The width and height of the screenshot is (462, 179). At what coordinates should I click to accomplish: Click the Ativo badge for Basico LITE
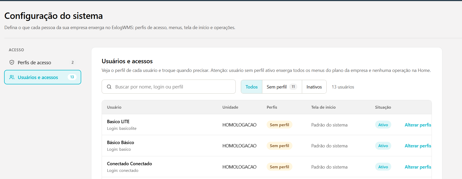pyautogui.click(x=383, y=125)
